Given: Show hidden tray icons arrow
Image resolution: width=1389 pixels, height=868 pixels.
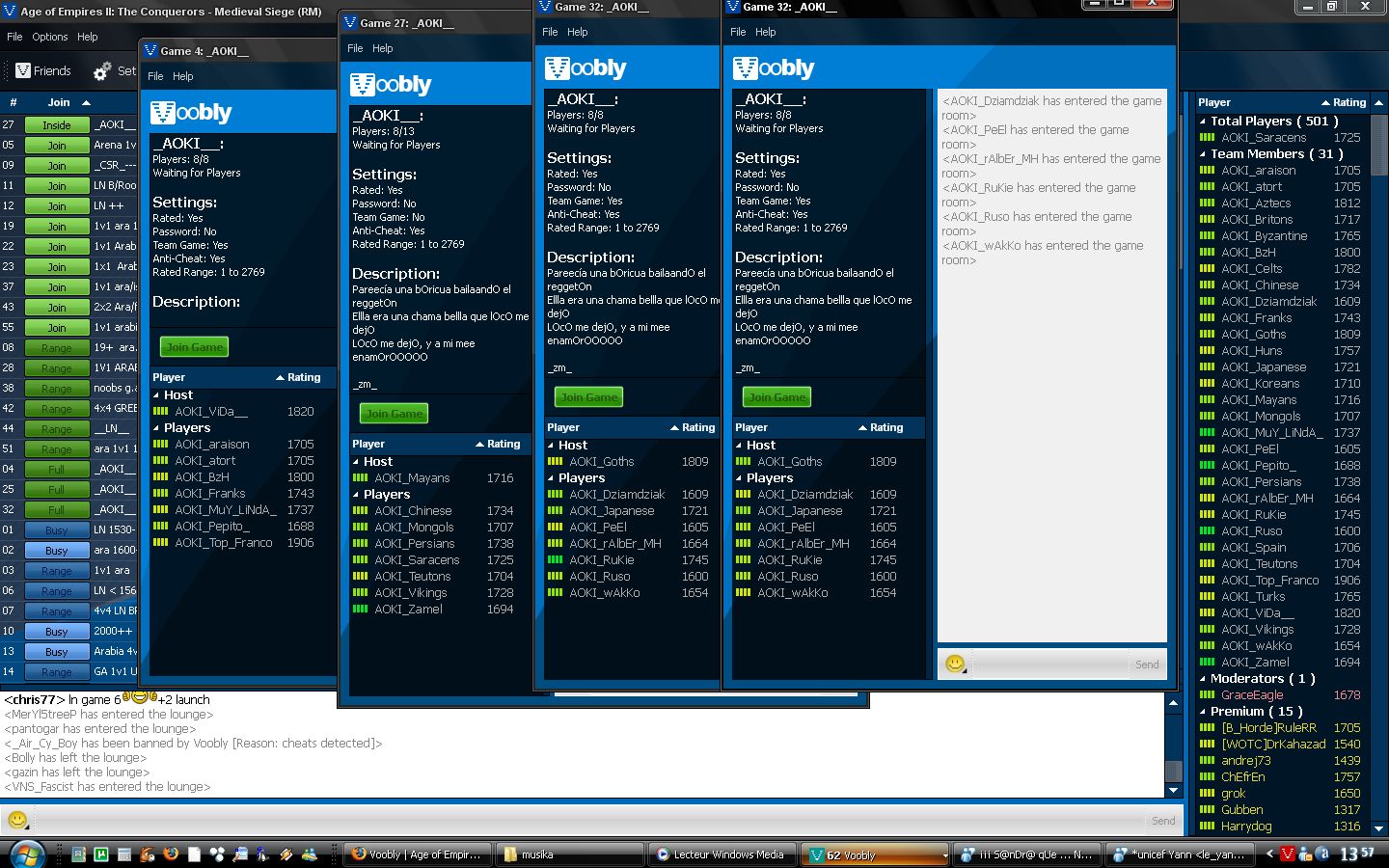Looking at the screenshot, I should (1269, 854).
